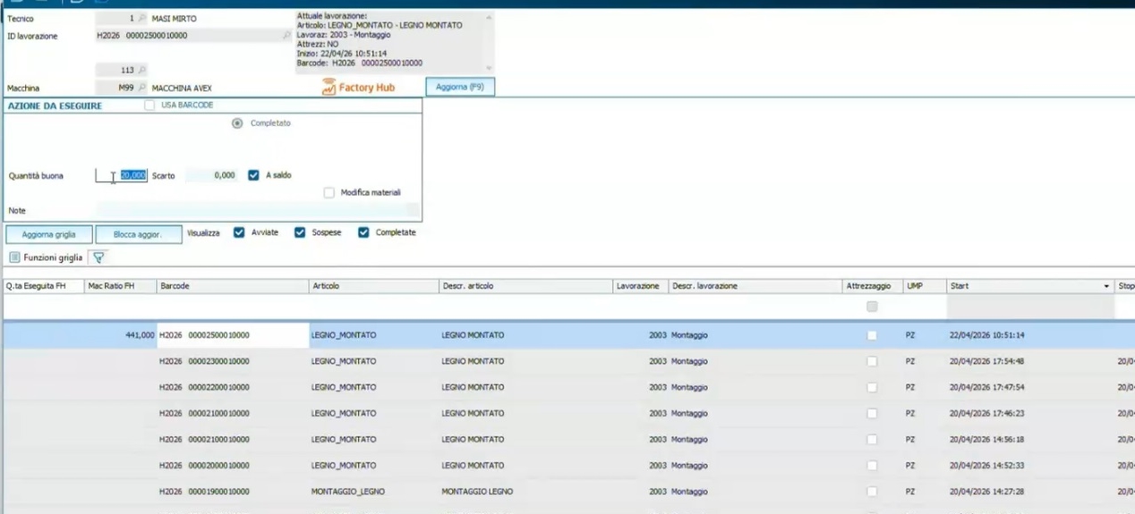This screenshot has width=1135, height=514.
Task: Select the MONTAGGIO_LEGNO grid row
Action: pos(567,492)
